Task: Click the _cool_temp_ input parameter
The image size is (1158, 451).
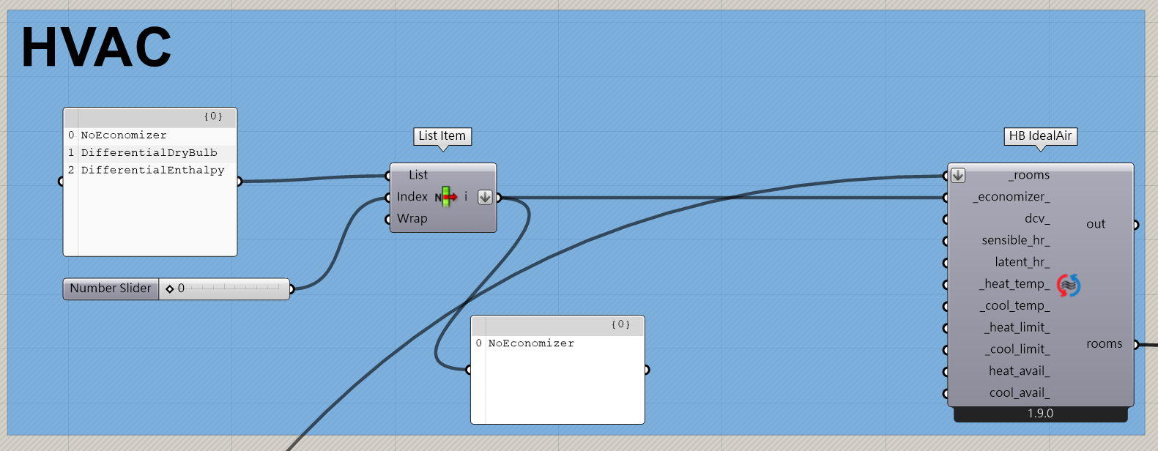Action: click(x=1014, y=306)
